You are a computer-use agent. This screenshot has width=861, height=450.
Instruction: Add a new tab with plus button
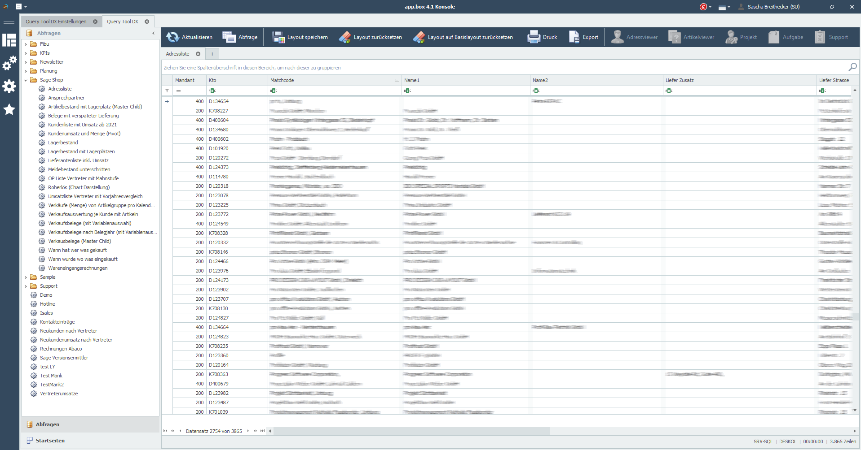click(212, 54)
